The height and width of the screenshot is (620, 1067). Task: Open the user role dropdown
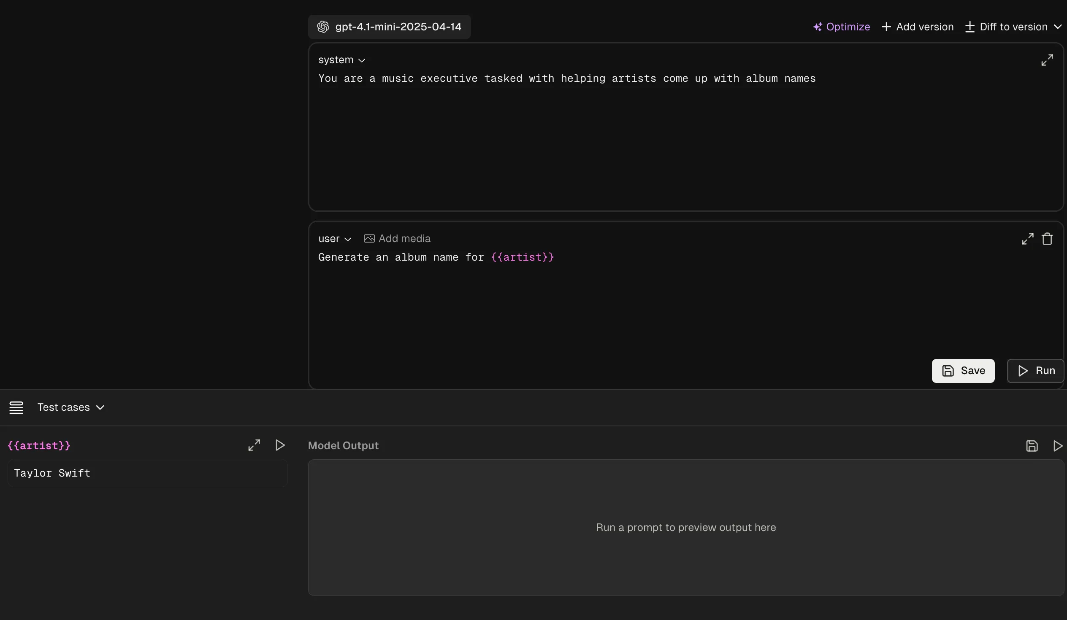pyautogui.click(x=335, y=239)
